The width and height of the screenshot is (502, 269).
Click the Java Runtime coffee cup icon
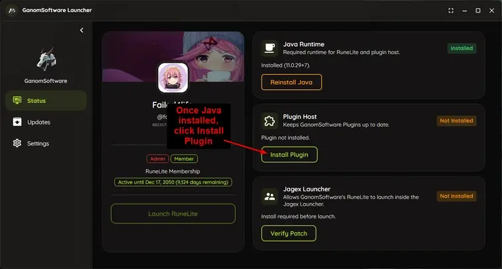pos(269,48)
